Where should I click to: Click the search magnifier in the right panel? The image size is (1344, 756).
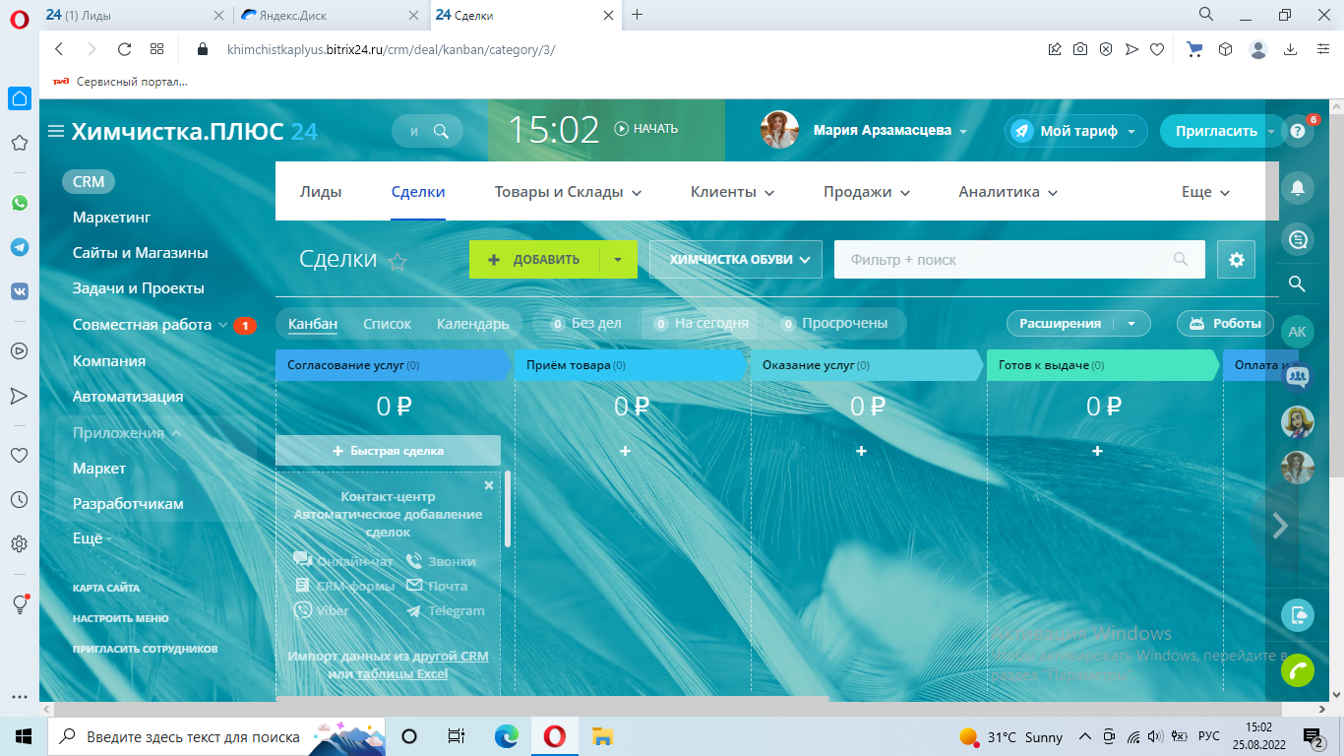[x=1297, y=284]
